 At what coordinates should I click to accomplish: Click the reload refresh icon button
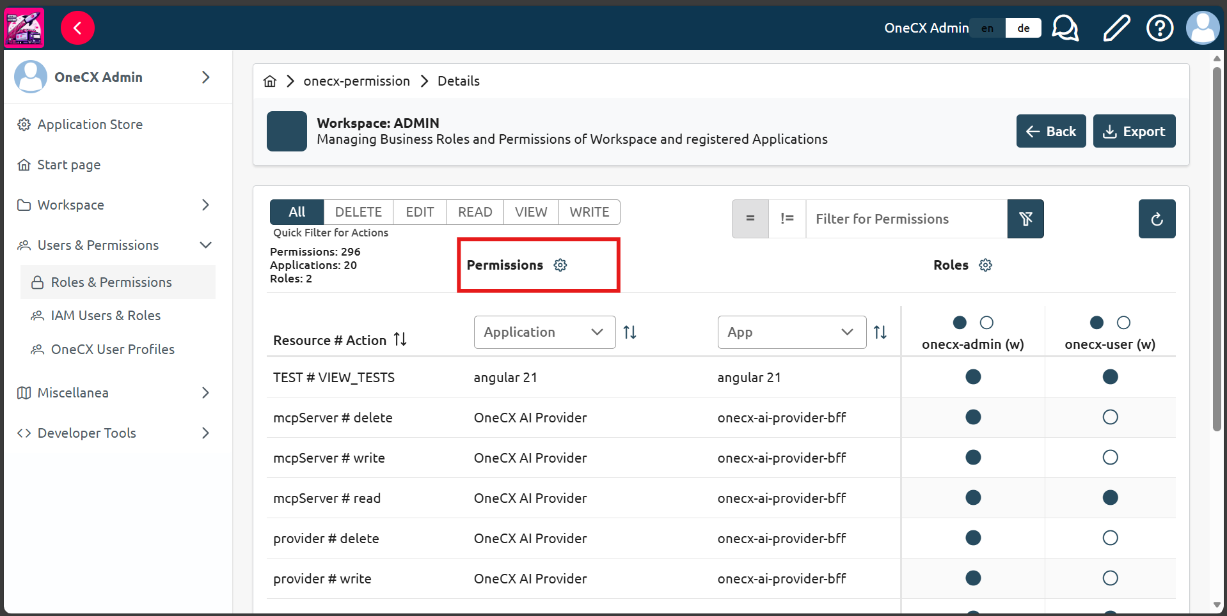tap(1157, 219)
